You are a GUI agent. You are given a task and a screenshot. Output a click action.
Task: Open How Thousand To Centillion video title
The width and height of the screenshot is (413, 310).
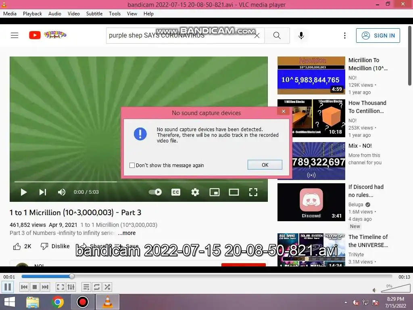(367, 107)
